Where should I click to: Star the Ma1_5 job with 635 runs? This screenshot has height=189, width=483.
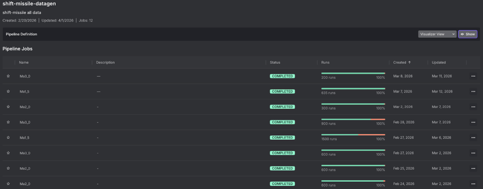pyautogui.click(x=8, y=91)
